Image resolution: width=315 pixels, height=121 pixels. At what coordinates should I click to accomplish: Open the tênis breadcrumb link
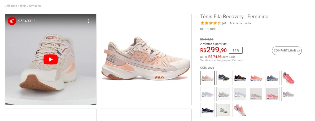(x=23, y=6)
